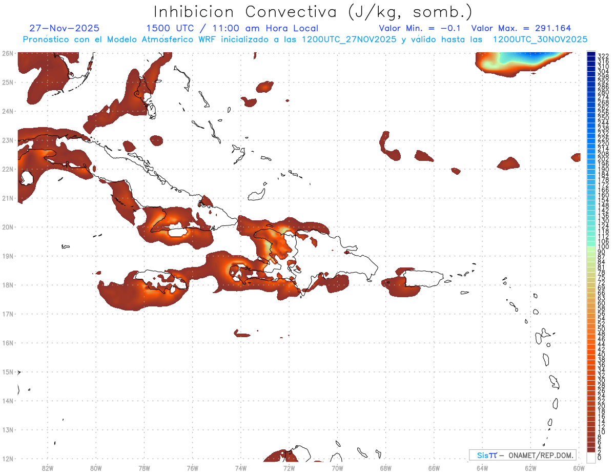
Task: Click the 14N latitude label
Action: click(8, 401)
